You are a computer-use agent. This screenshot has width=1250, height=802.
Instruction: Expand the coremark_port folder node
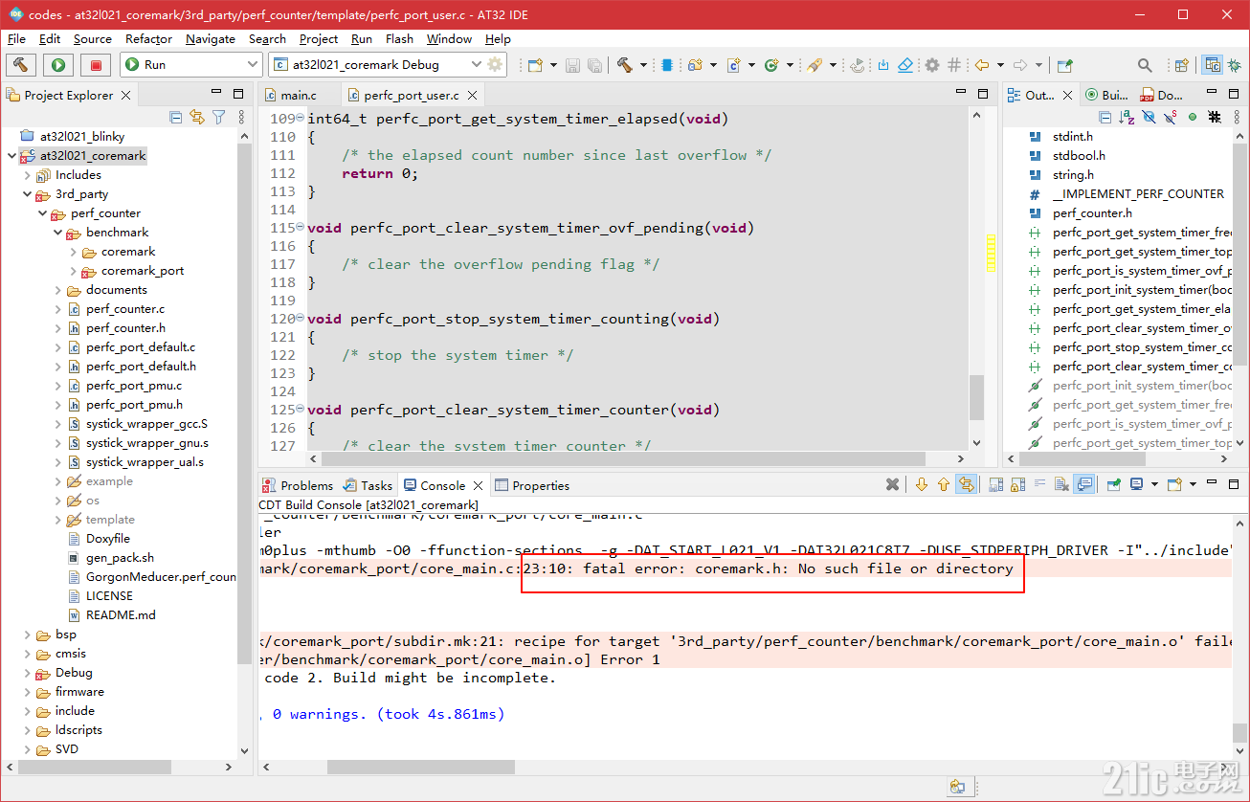[74, 271]
